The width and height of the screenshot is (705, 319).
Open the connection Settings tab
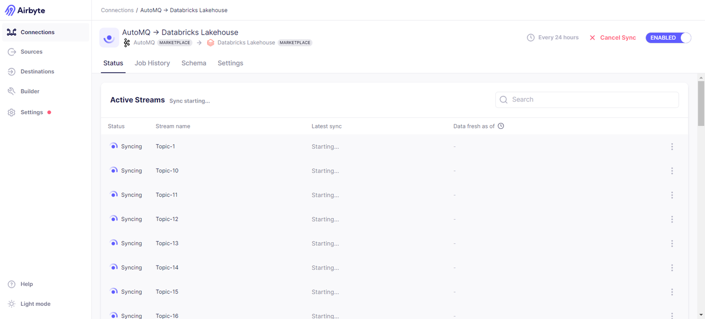(230, 63)
